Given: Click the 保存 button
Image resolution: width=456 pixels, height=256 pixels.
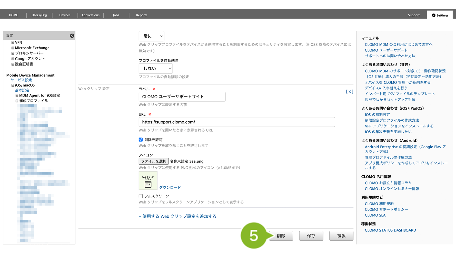Looking at the screenshot, I should [x=311, y=236].
